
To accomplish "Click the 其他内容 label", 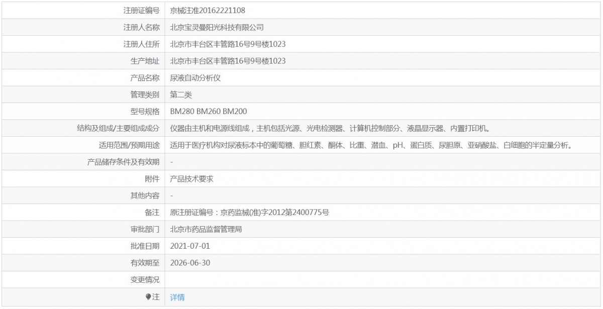I will 145,195.
